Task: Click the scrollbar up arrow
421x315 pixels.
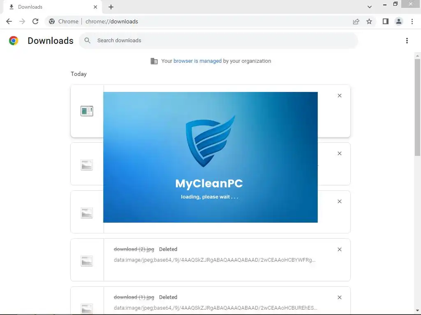Action: point(417,56)
